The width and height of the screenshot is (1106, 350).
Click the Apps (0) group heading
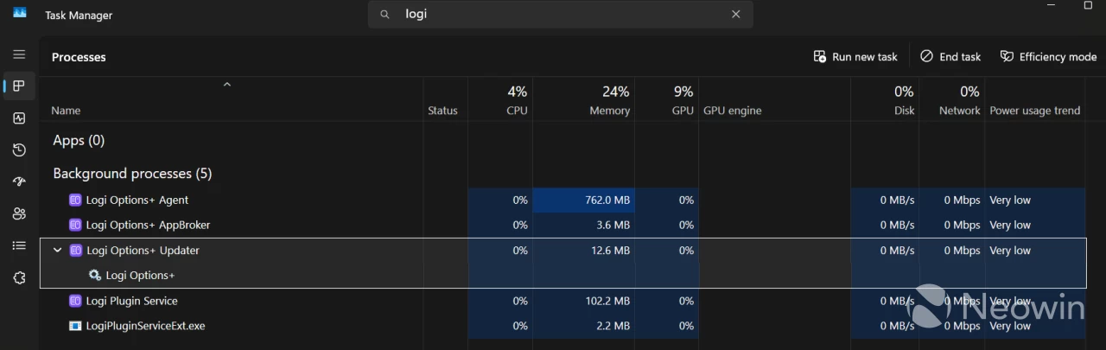pos(79,141)
